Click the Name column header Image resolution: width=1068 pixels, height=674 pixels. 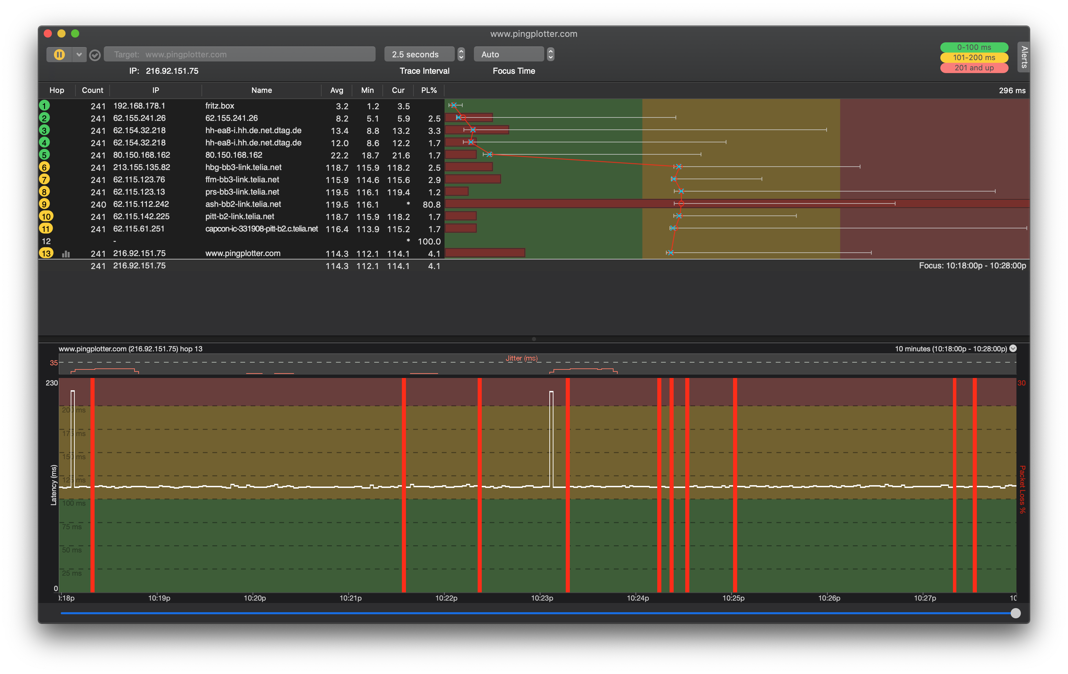point(262,90)
